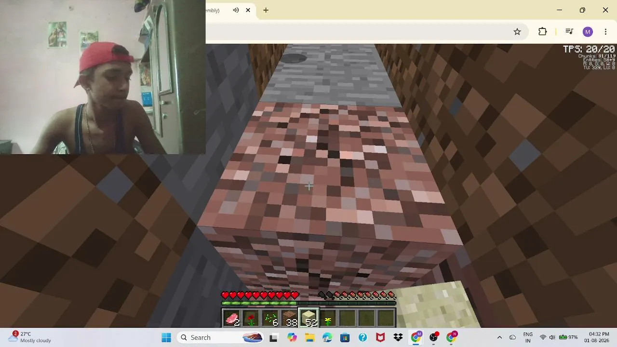617x347 pixels.
Task: Open the Chrome three-dot menu
Action: pyautogui.click(x=605, y=32)
